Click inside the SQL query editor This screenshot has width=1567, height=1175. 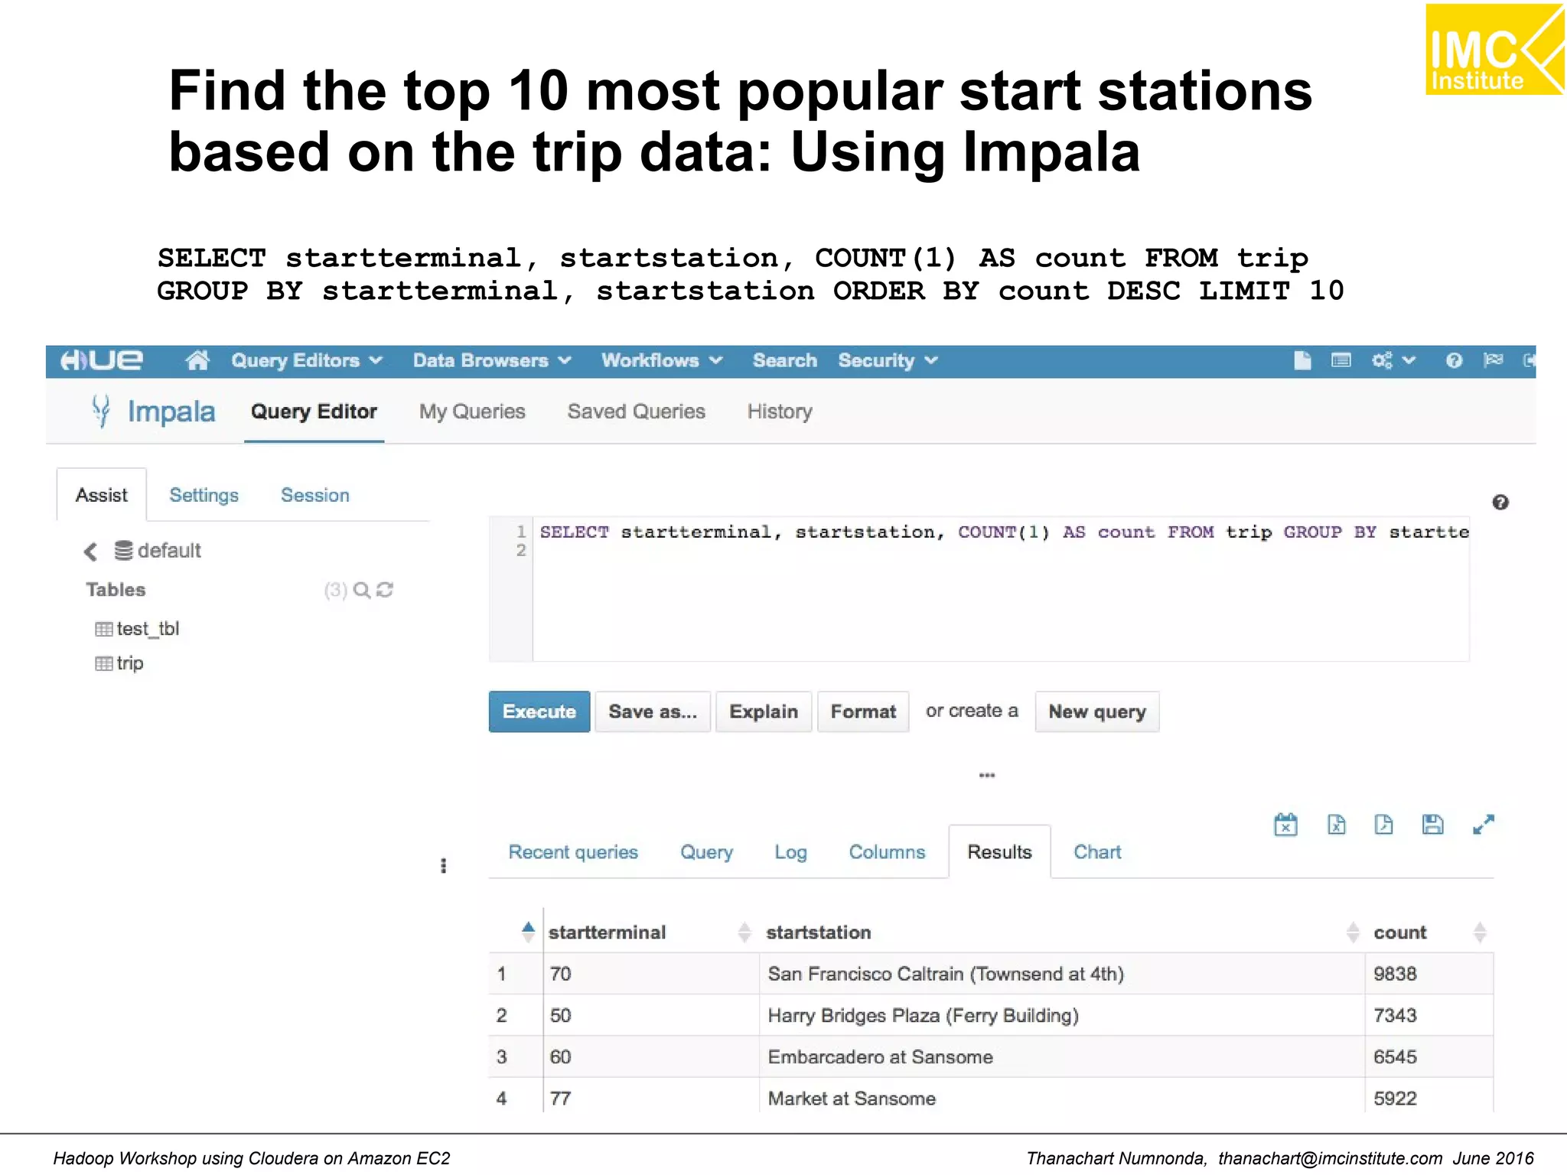[1000, 589]
